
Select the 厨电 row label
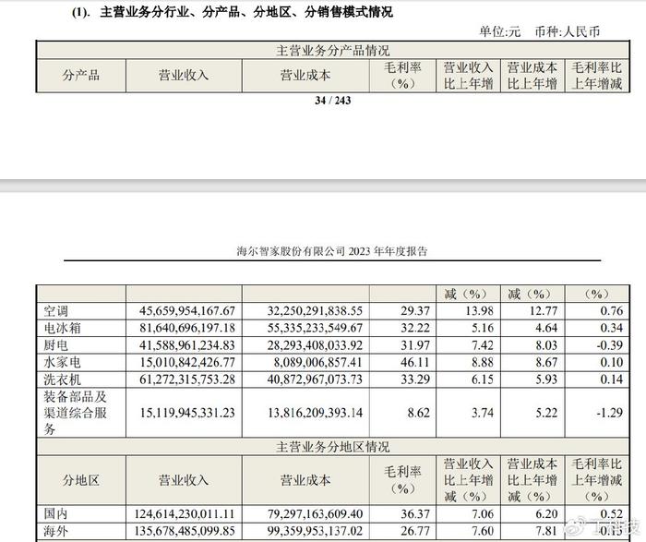point(56,345)
